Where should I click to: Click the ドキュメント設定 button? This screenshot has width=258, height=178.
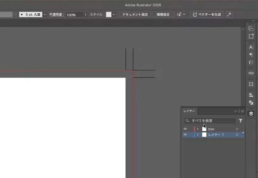pos(135,14)
